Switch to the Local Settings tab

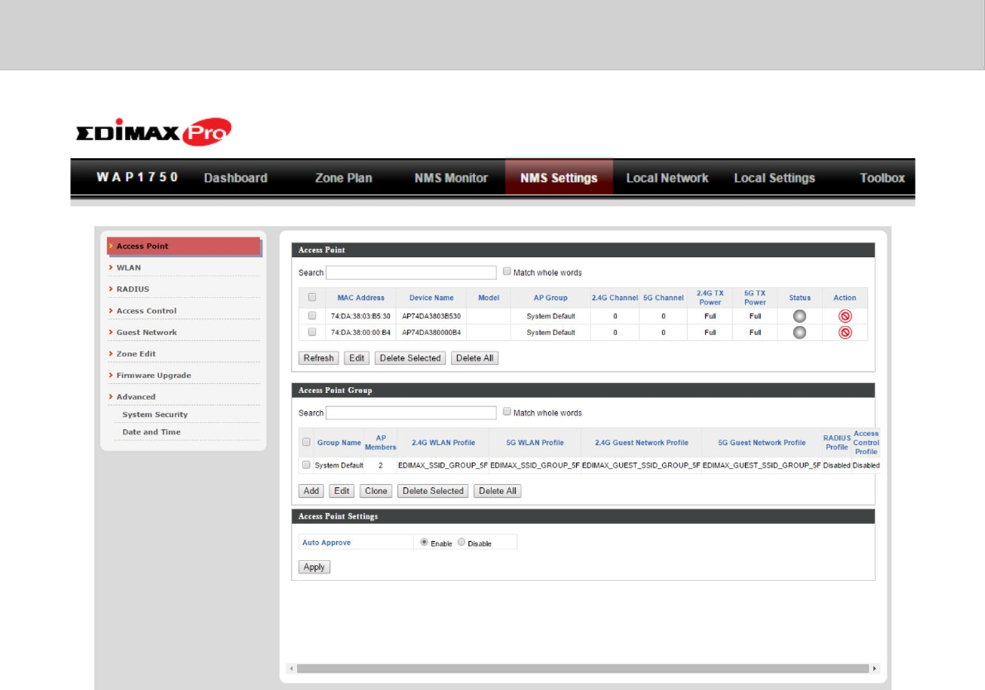click(x=775, y=178)
